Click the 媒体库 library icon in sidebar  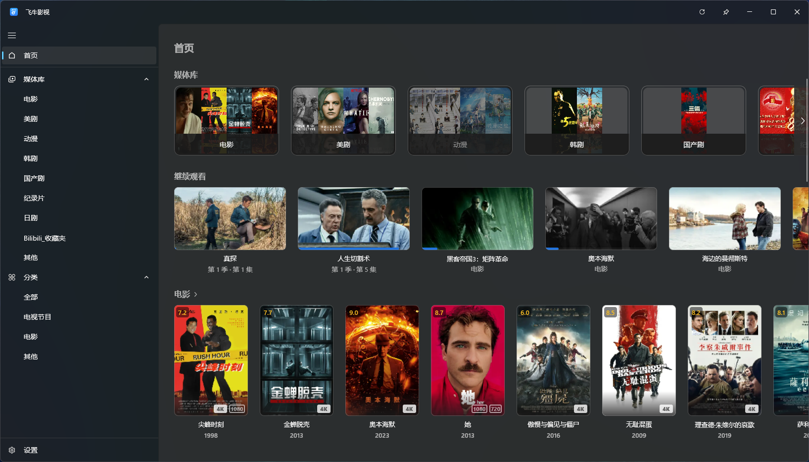coord(12,79)
